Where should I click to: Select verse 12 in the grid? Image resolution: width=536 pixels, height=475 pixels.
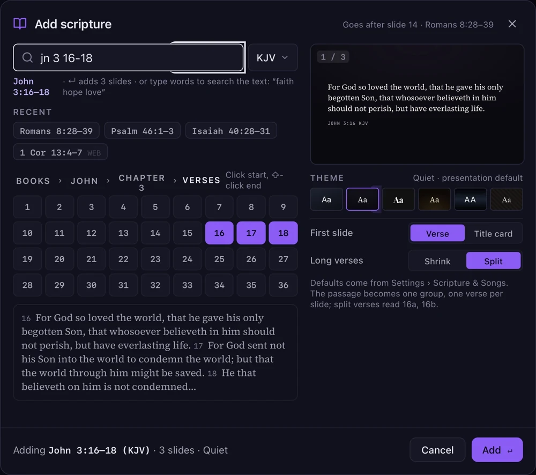(x=91, y=233)
